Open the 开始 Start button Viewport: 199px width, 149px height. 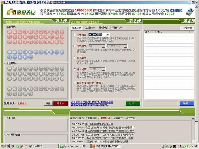[5, 146]
